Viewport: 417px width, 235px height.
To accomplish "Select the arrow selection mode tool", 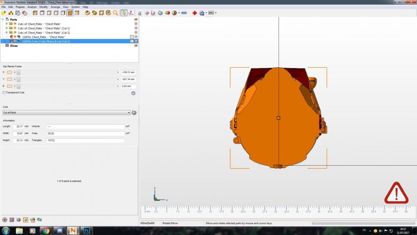I will click(124, 13).
